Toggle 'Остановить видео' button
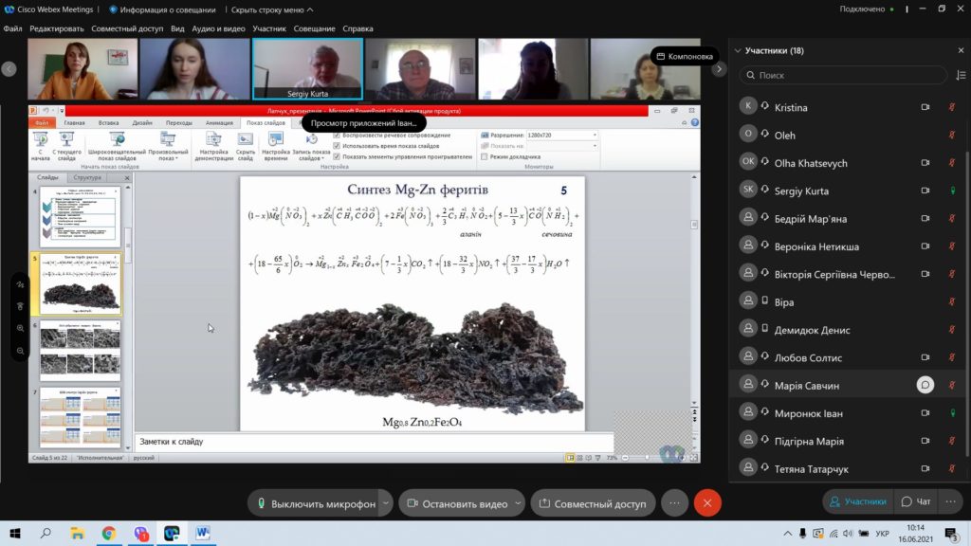The image size is (971, 546). pos(457,503)
